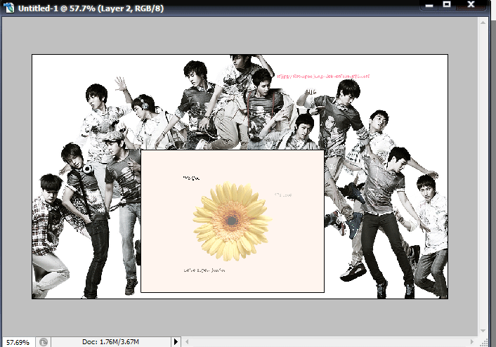Click the vertical scrollbar's up arrow
The height and width of the screenshot is (347, 496).
[483, 22]
